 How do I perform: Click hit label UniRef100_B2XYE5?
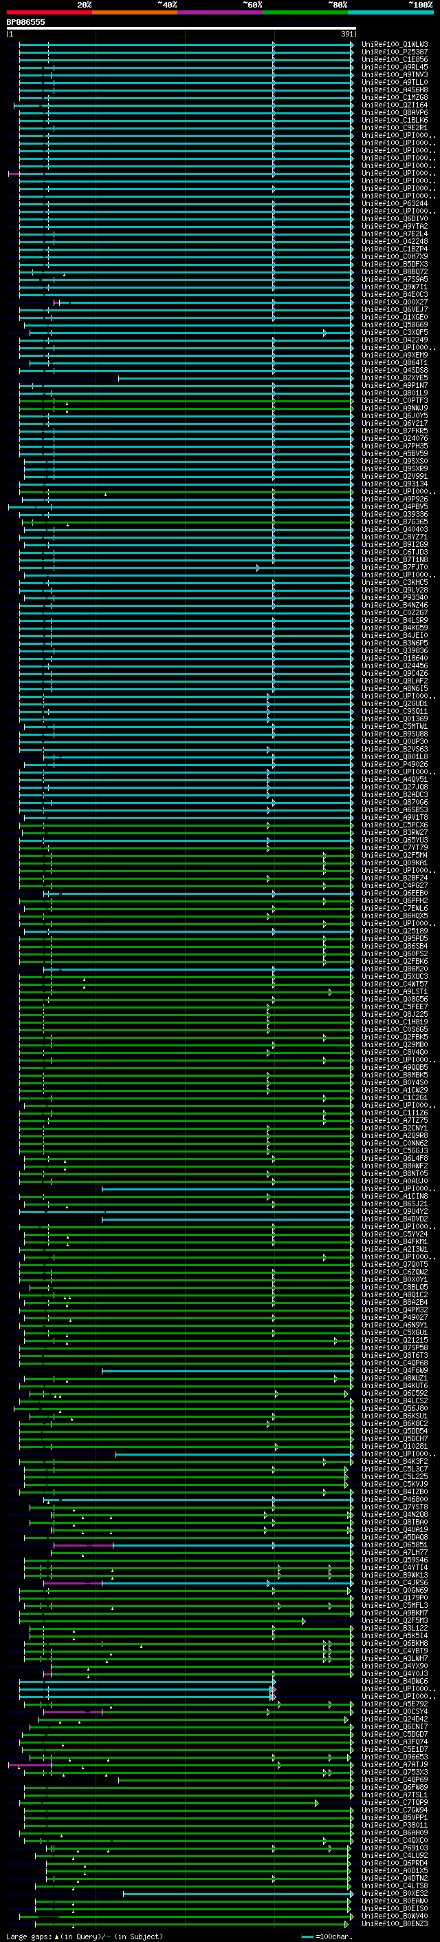pos(394,378)
